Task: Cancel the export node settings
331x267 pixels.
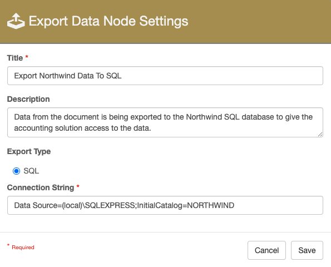Action: coord(266,250)
